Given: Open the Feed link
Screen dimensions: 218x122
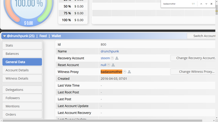Looking at the screenshot, I should point(43,36).
